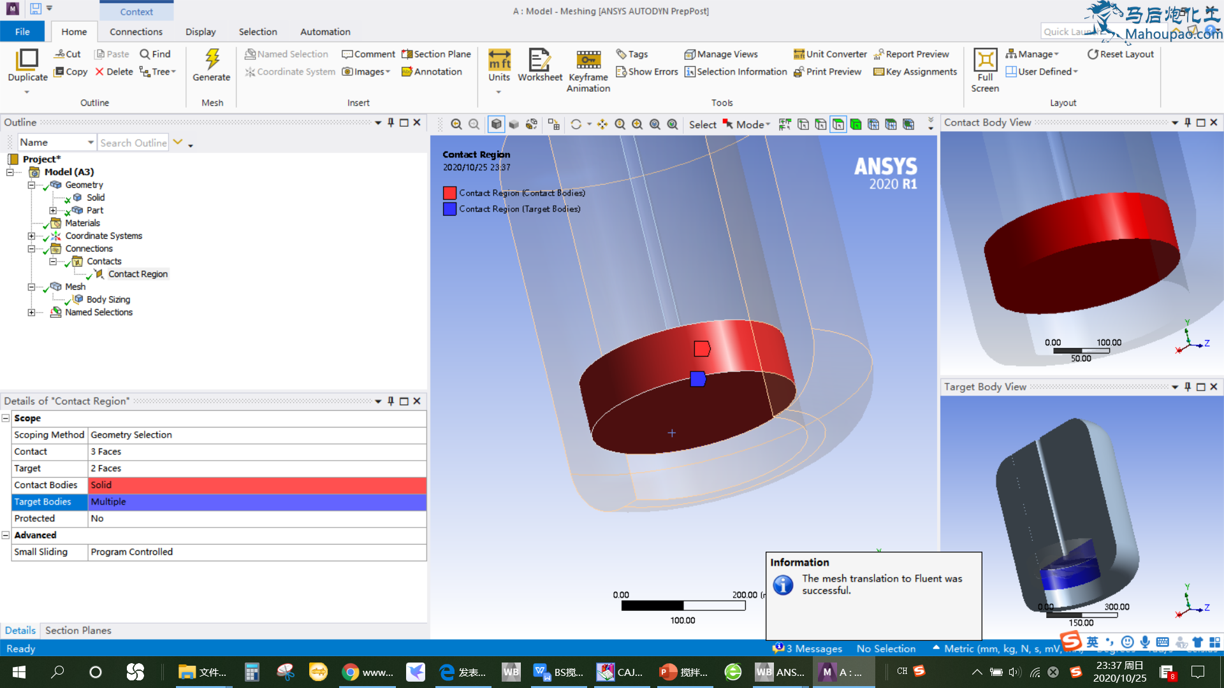Screen dimensions: 1224x688
Task: Switch to the Display ribbon tab
Action: pos(200,32)
